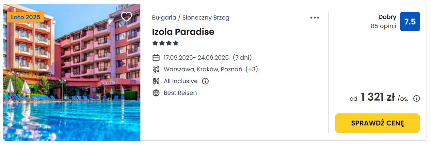Click the Best Reisen operator name
The width and height of the screenshot is (431, 145).
coord(180,93)
